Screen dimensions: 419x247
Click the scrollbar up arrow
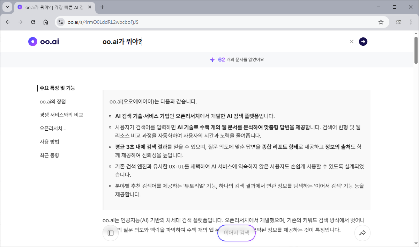click(416, 33)
